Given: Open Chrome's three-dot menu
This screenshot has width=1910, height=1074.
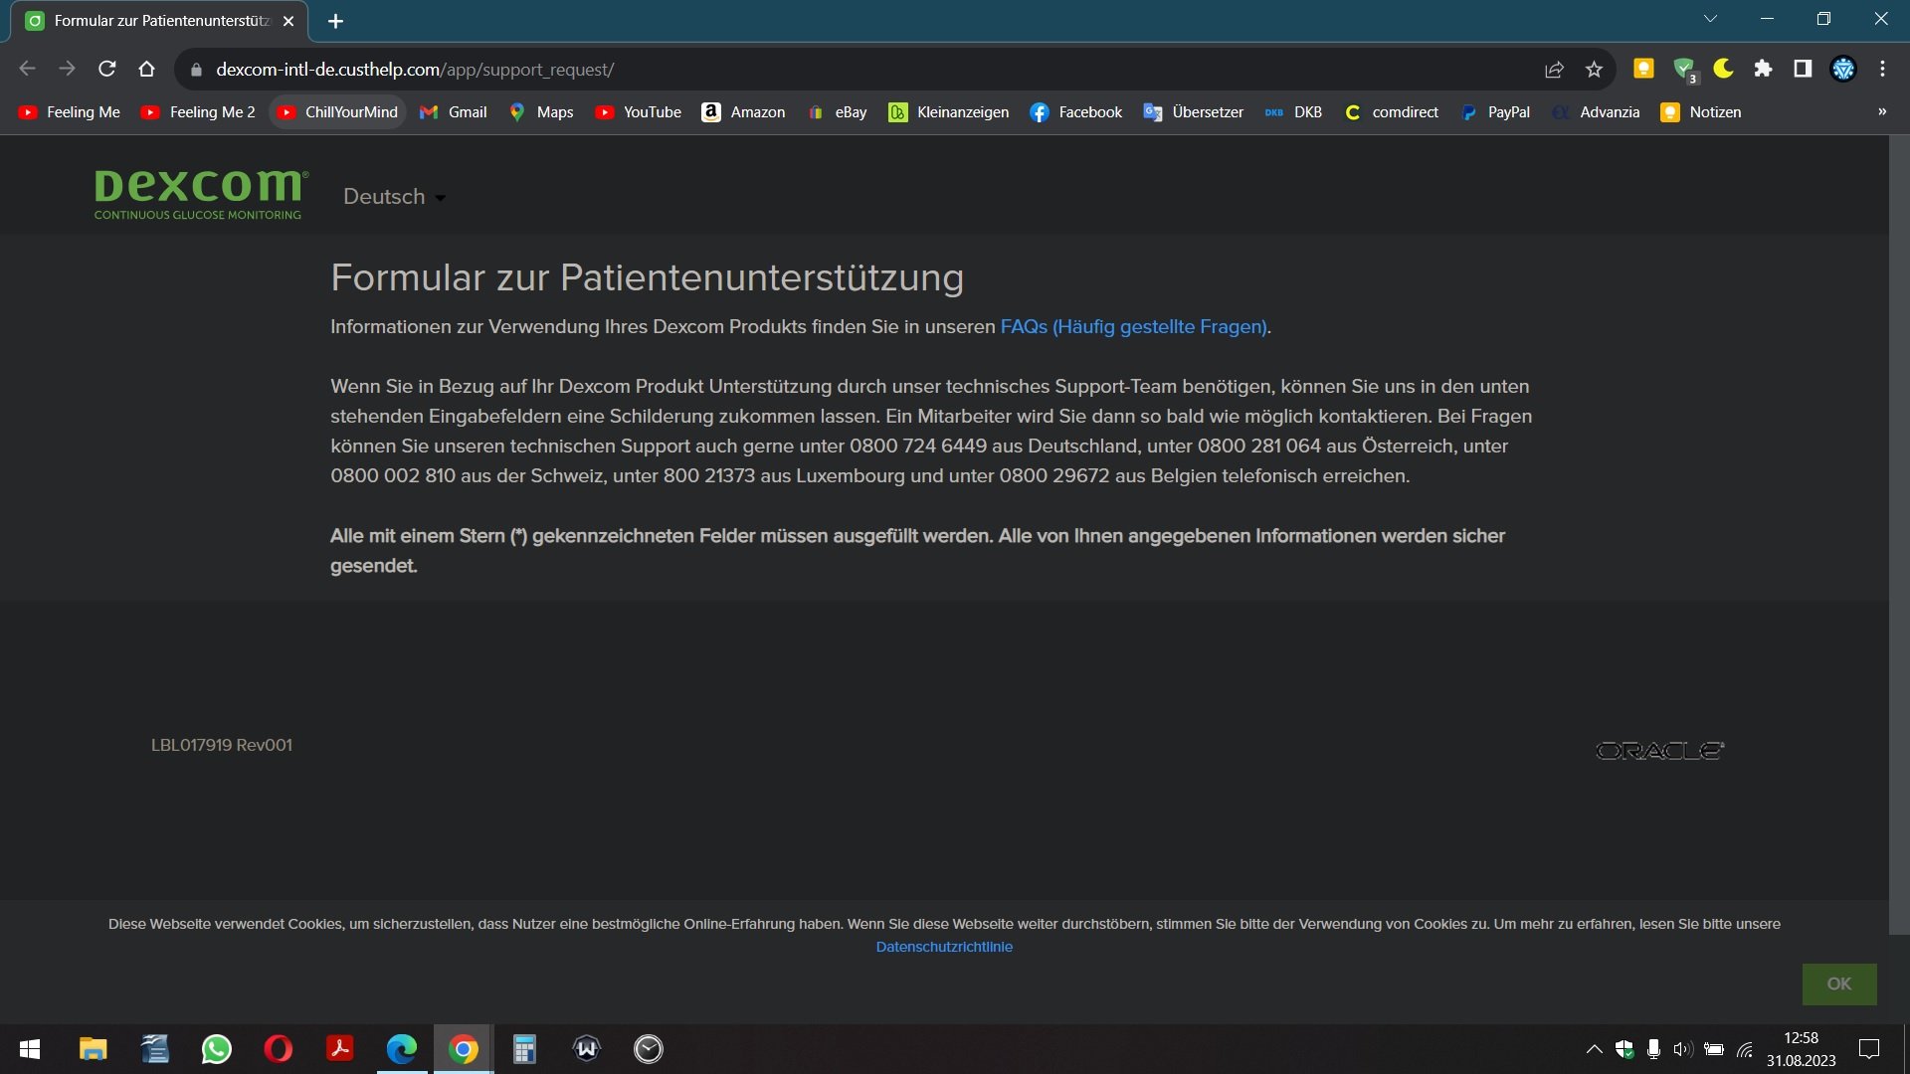Looking at the screenshot, I should pos(1882,69).
